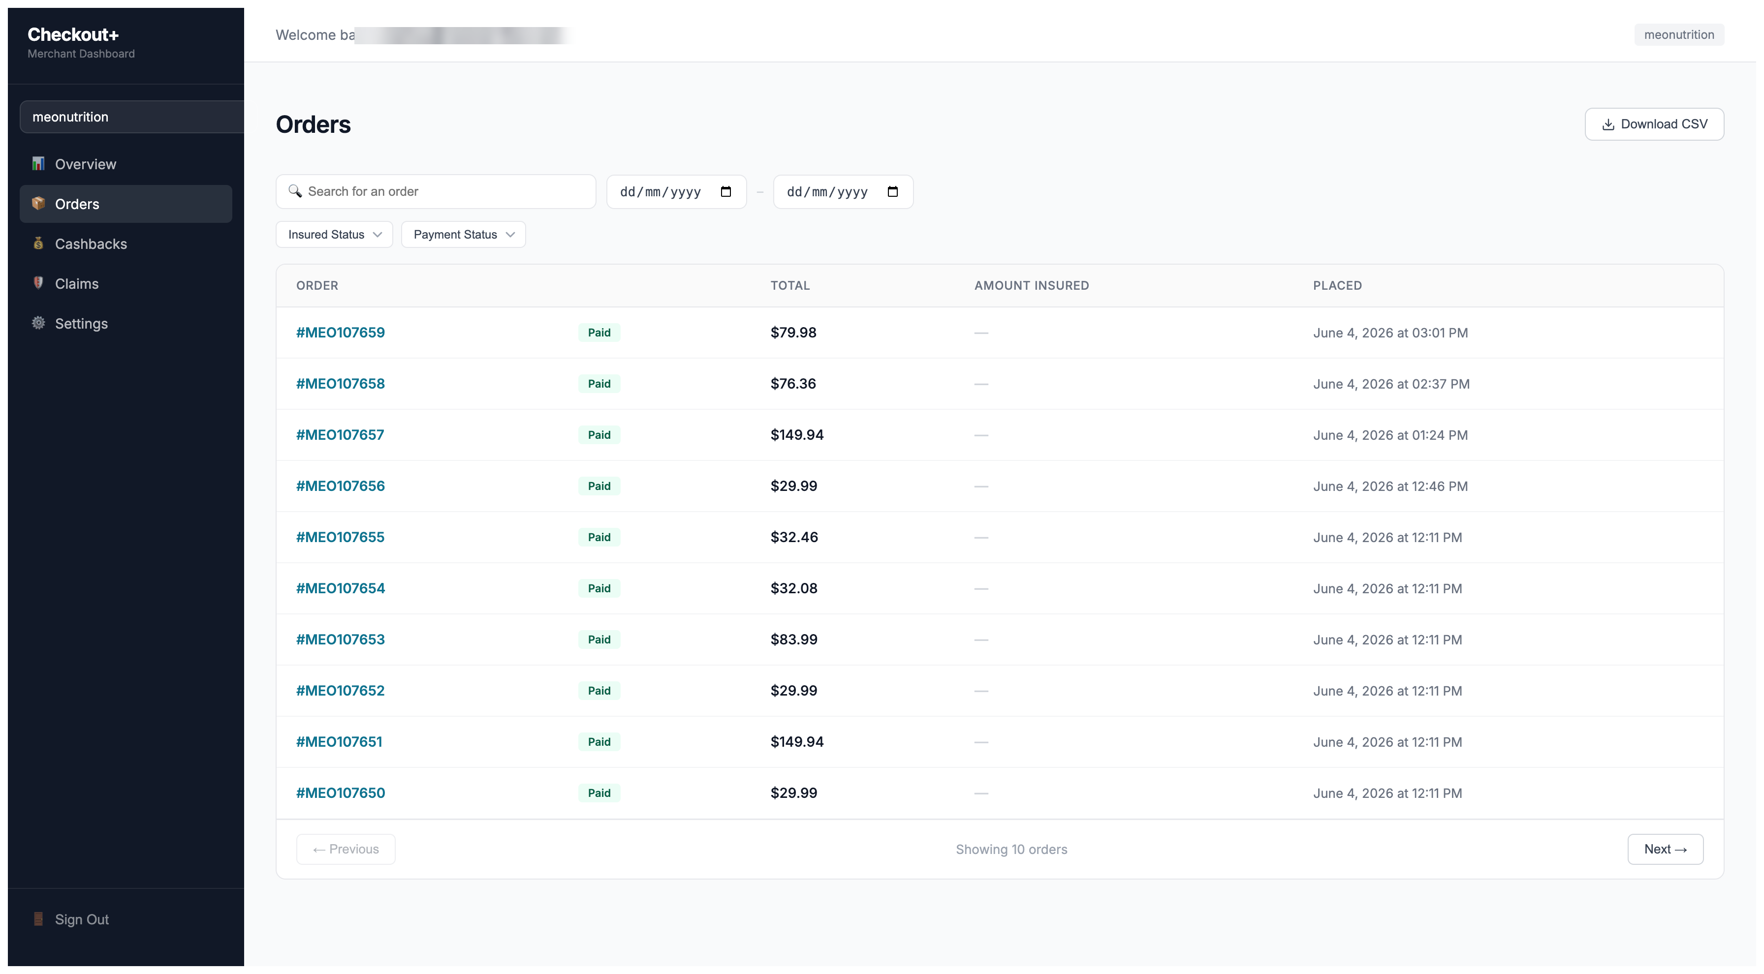Open order #MEO107655

click(340, 537)
